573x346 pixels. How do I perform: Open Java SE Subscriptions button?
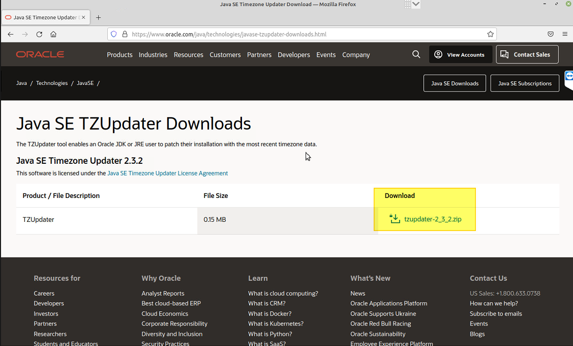click(x=524, y=83)
